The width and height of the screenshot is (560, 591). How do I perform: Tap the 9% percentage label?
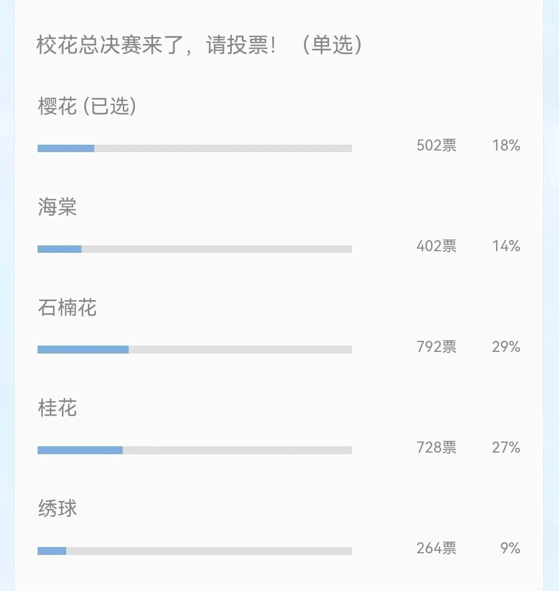[x=510, y=548]
